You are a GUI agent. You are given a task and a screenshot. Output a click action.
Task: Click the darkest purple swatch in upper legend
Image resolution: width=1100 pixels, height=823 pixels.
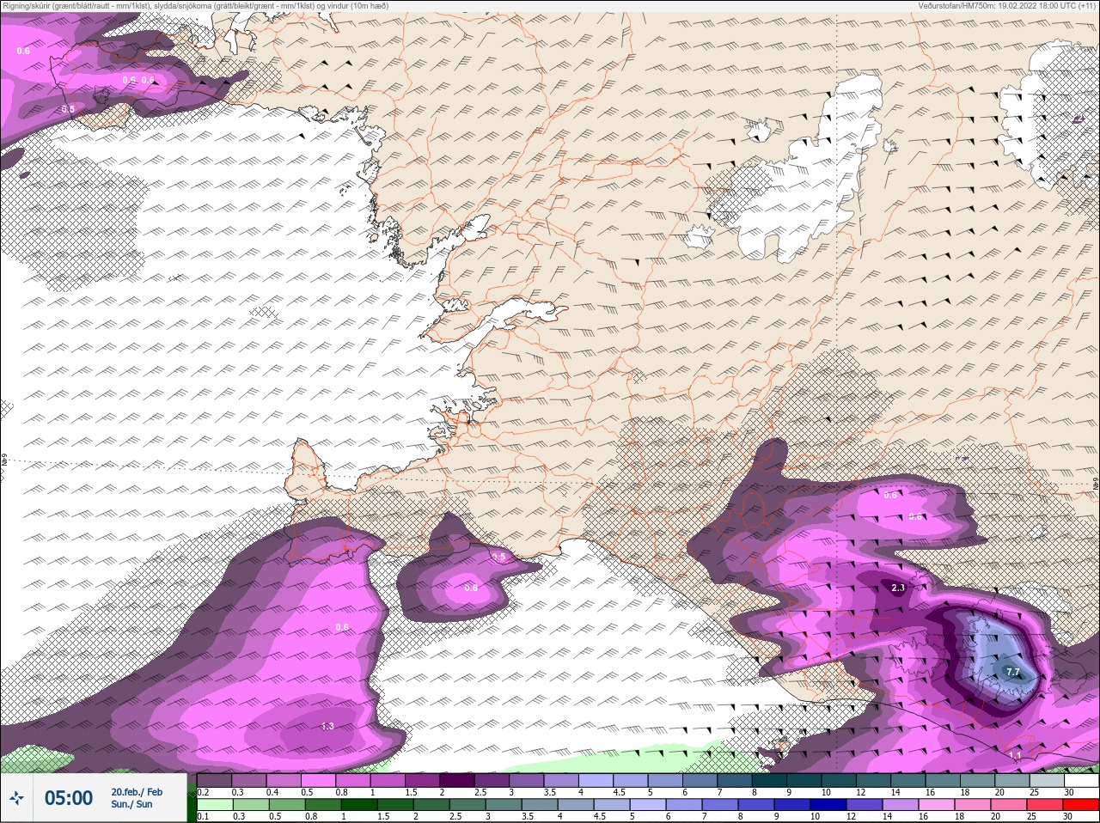click(x=459, y=780)
